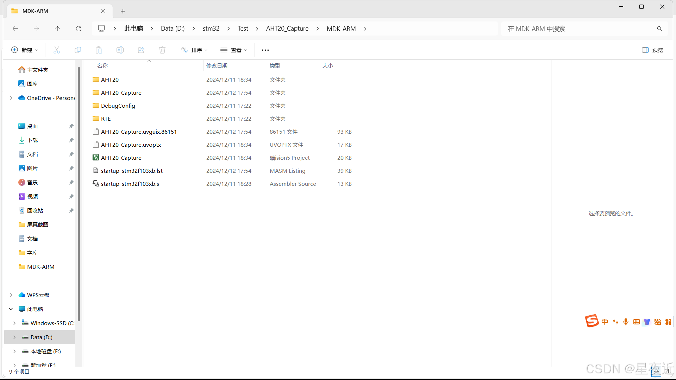676x380 pixels.
Task: Open the three-dots more options menu
Action: 265,50
